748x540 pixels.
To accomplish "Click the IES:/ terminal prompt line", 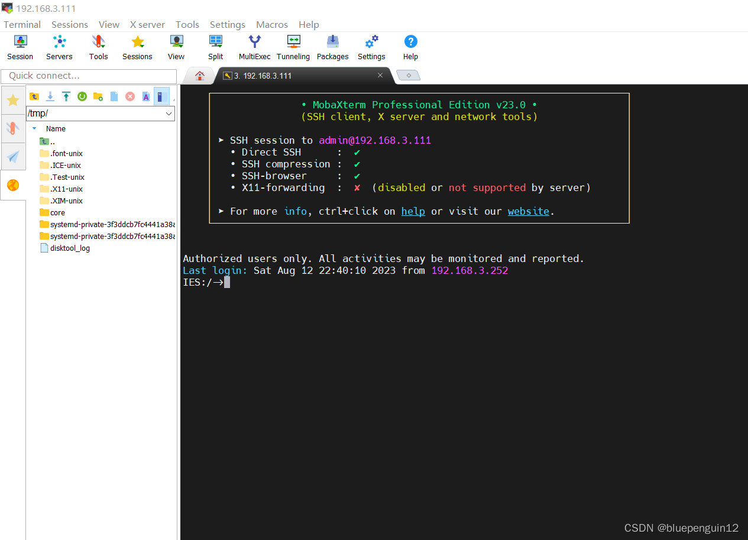I will pyautogui.click(x=206, y=282).
